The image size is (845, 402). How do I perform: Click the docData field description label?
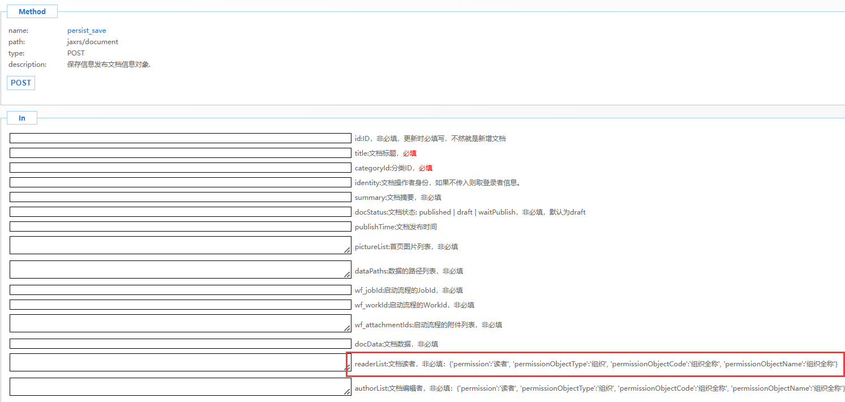coord(396,344)
